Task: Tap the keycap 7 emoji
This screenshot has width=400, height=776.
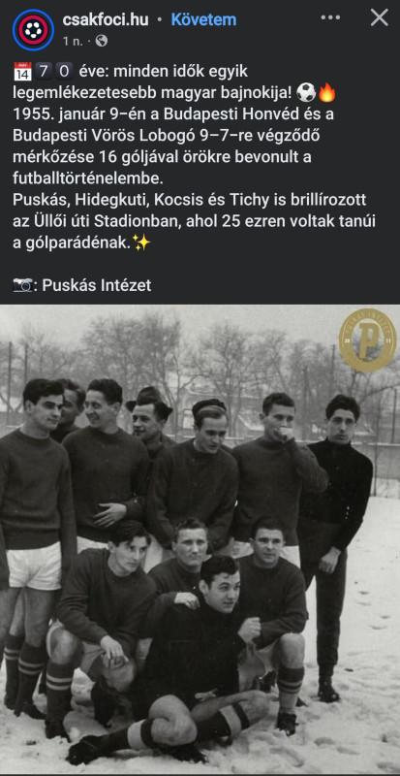Action: 44,71
